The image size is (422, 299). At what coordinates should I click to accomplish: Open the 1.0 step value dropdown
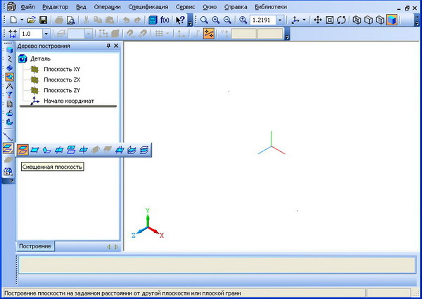click(x=46, y=34)
